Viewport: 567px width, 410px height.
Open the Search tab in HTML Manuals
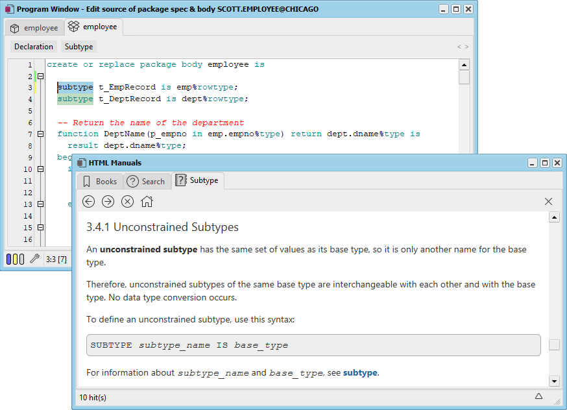click(x=147, y=181)
